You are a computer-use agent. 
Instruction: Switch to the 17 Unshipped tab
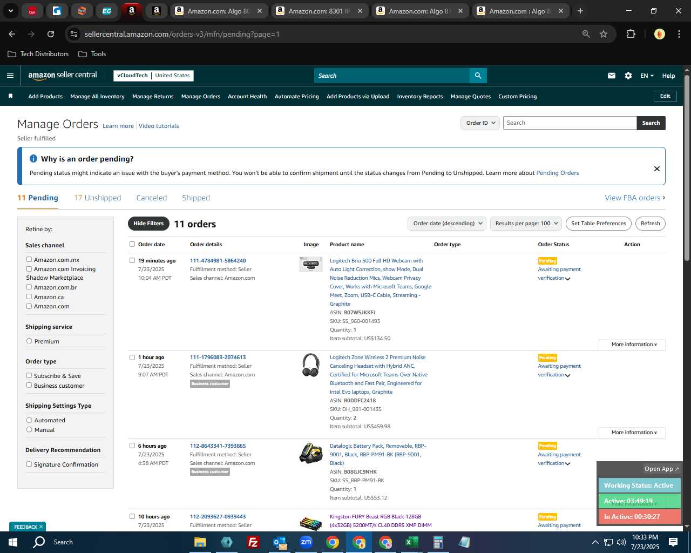98,198
